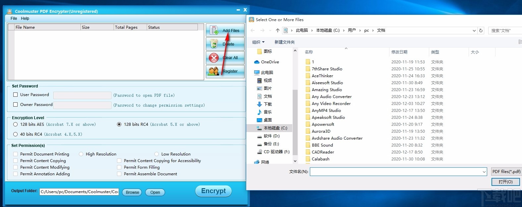This screenshot has height=207, width=522.
Task: Click the Owner Password input field
Action: (x=82, y=105)
